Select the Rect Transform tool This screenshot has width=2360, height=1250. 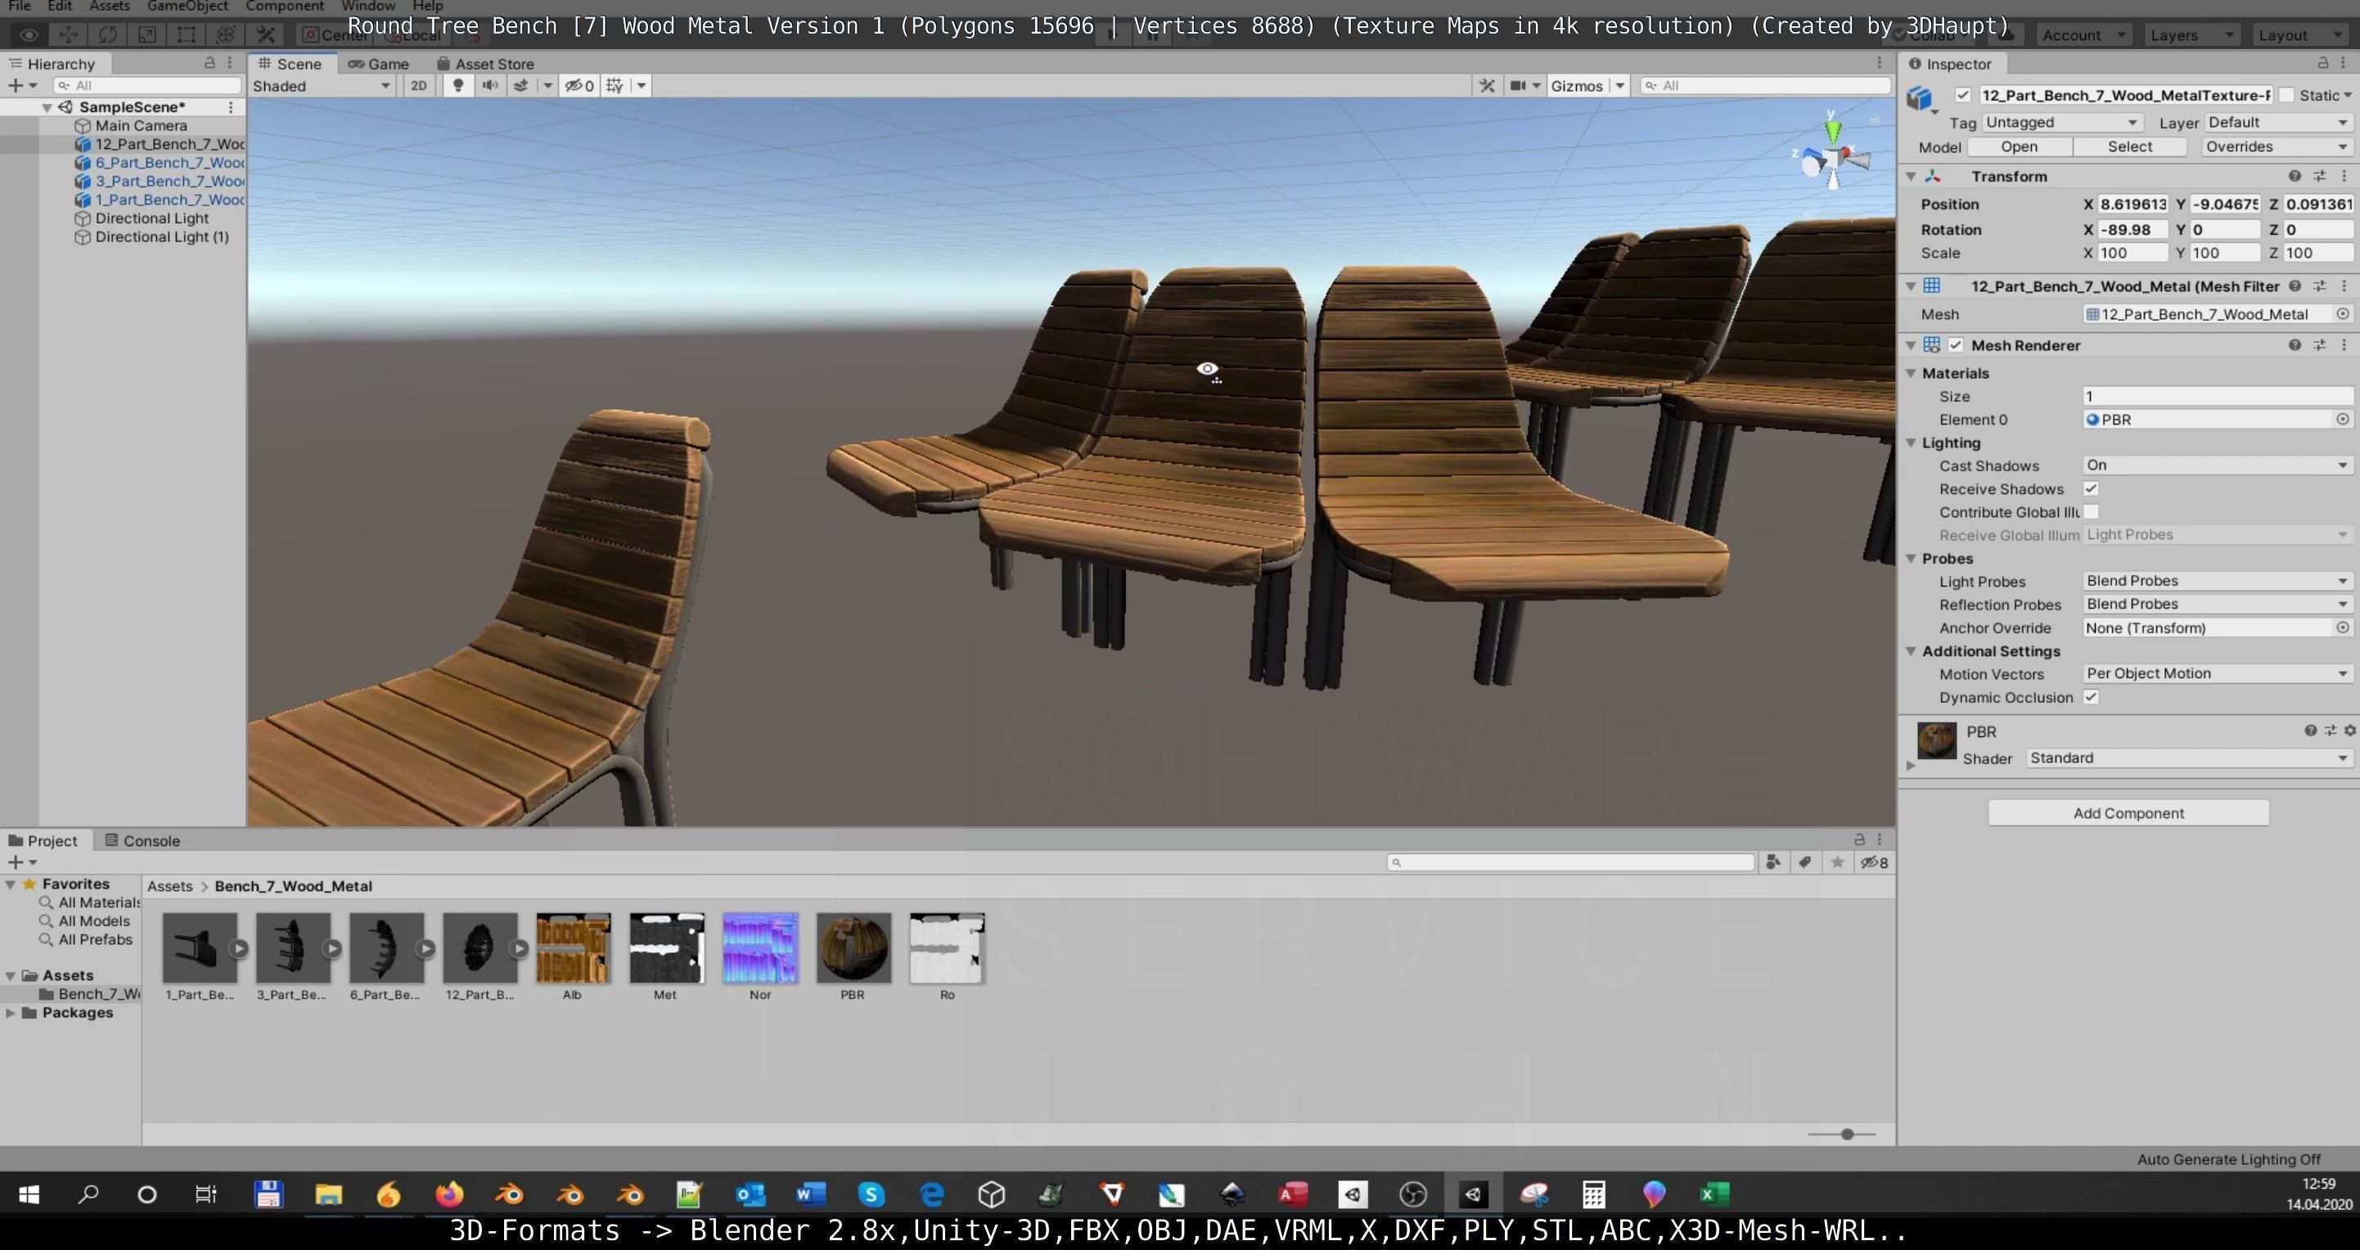(186, 35)
